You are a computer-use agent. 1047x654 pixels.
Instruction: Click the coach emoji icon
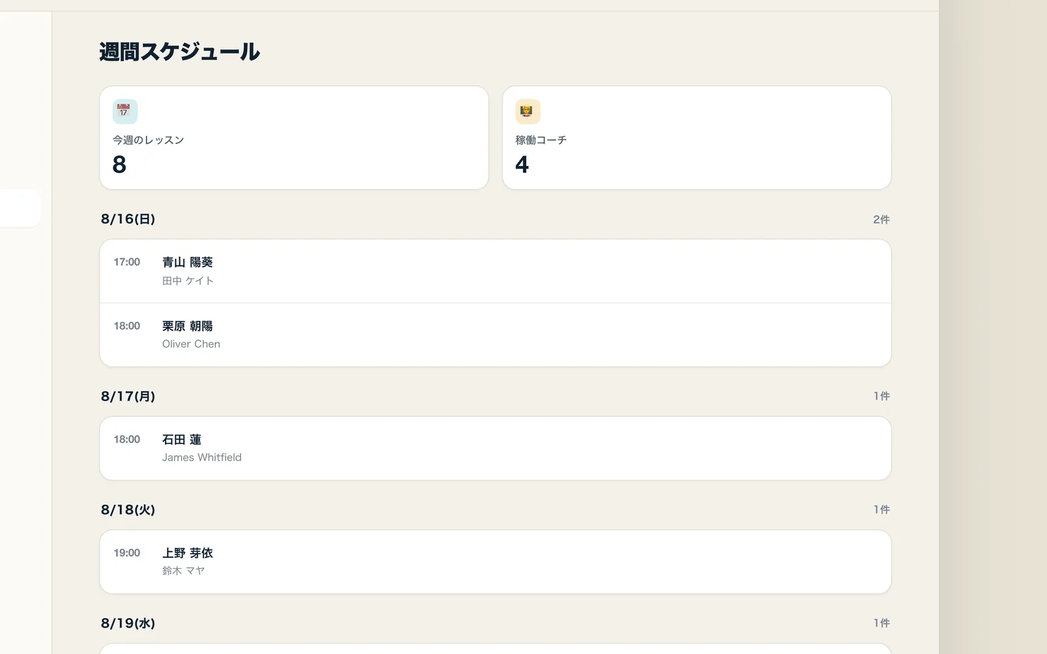pyautogui.click(x=527, y=112)
